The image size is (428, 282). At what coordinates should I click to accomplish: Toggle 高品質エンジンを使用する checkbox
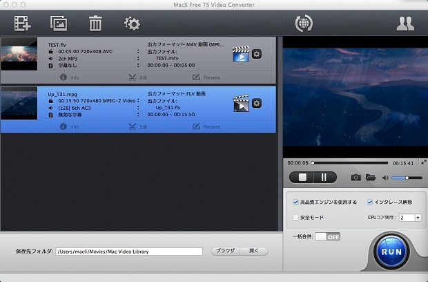(x=295, y=203)
